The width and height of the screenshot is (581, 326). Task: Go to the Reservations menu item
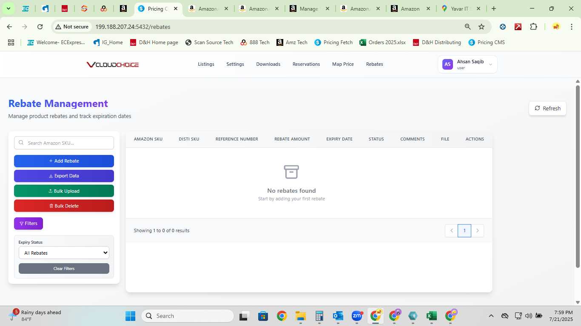[306, 64]
